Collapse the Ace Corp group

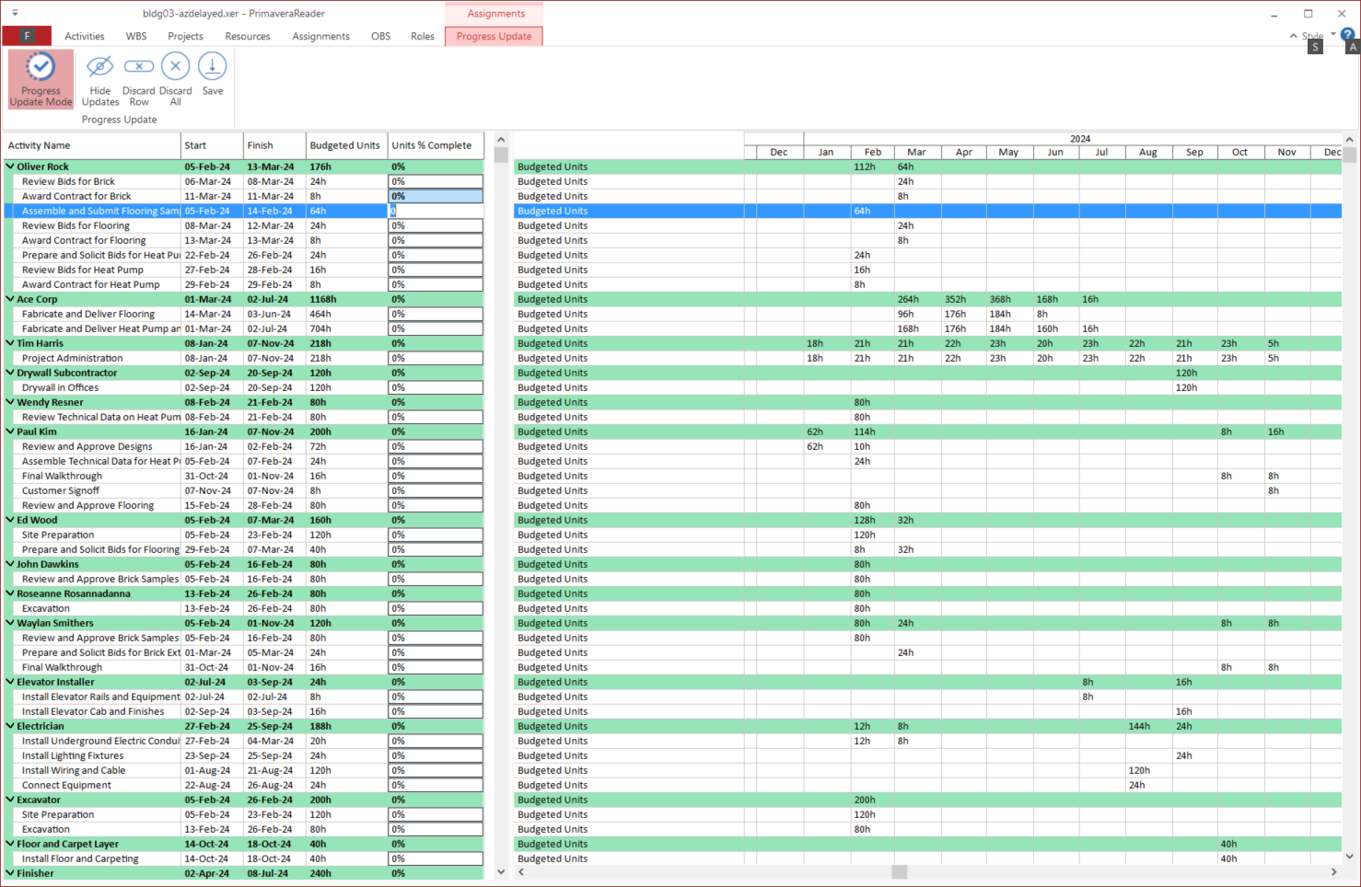tap(10, 299)
